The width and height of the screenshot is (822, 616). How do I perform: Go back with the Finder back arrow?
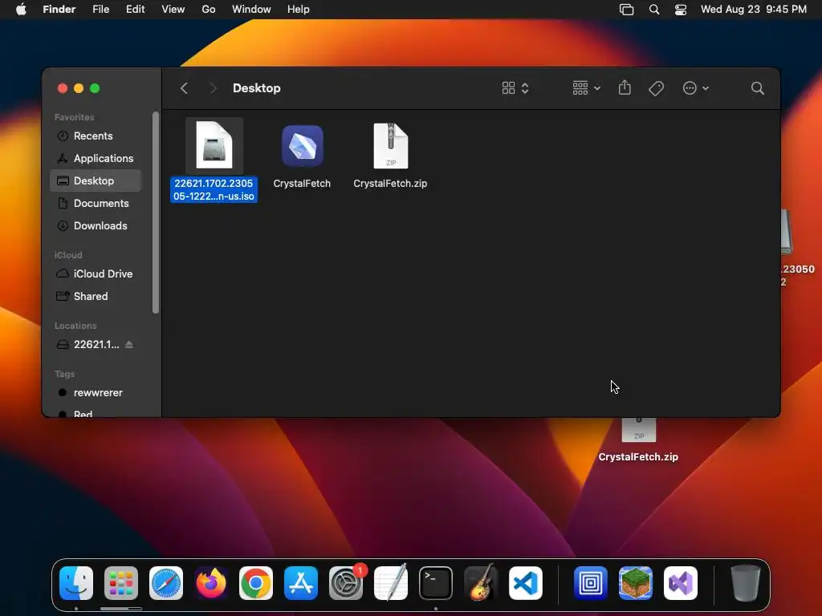184,88
